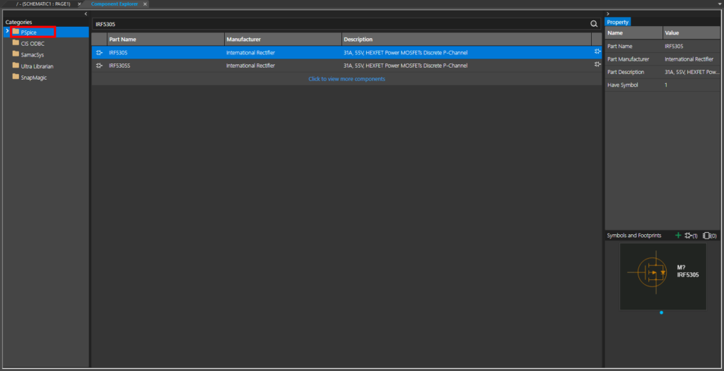Click the Description column header
Image resolution: width=724 pixels, height=371 pixels.
click(x=467, y=39)
